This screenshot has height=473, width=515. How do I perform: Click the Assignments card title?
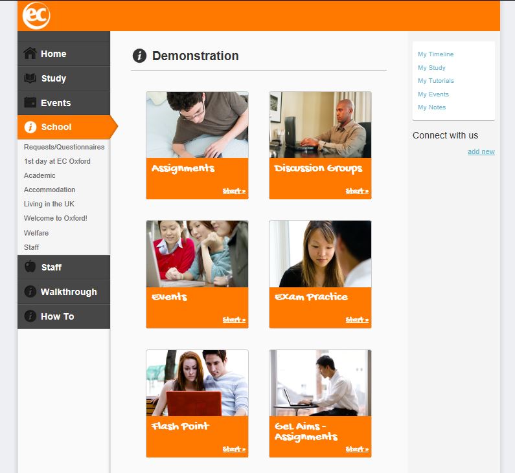click(x=183, y=168)
